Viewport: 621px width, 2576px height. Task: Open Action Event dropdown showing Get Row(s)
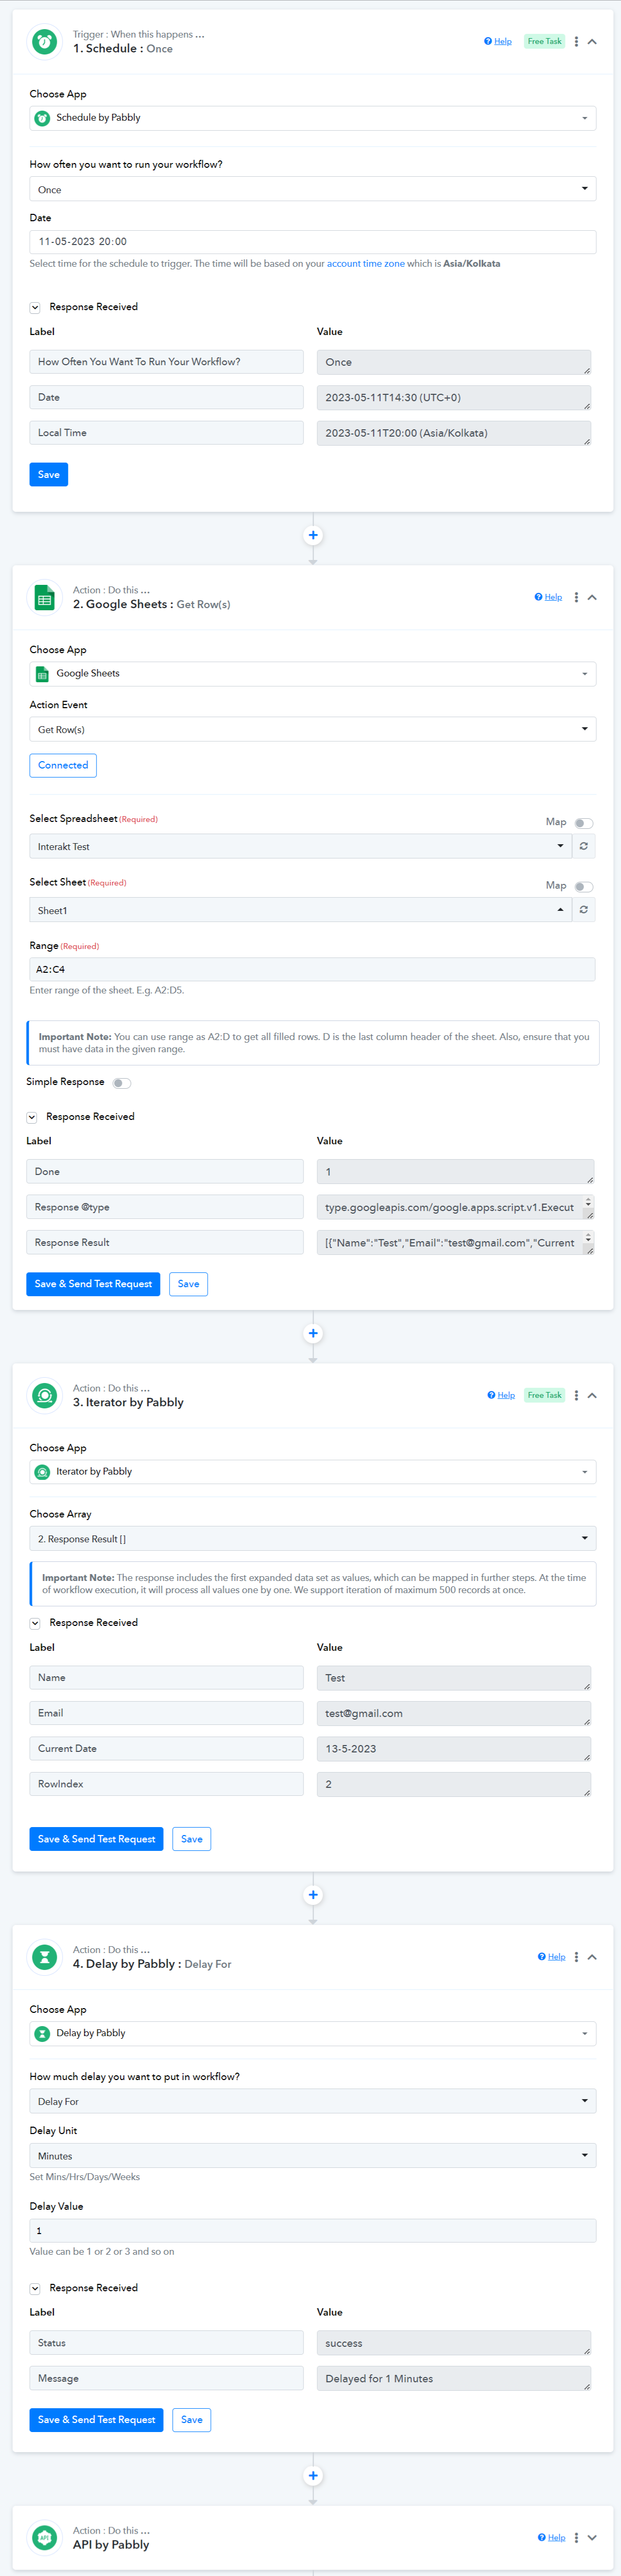(x=313, y=729)
